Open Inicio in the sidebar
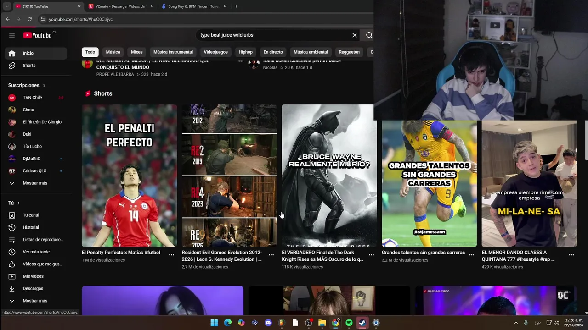 tap(36, 53)
